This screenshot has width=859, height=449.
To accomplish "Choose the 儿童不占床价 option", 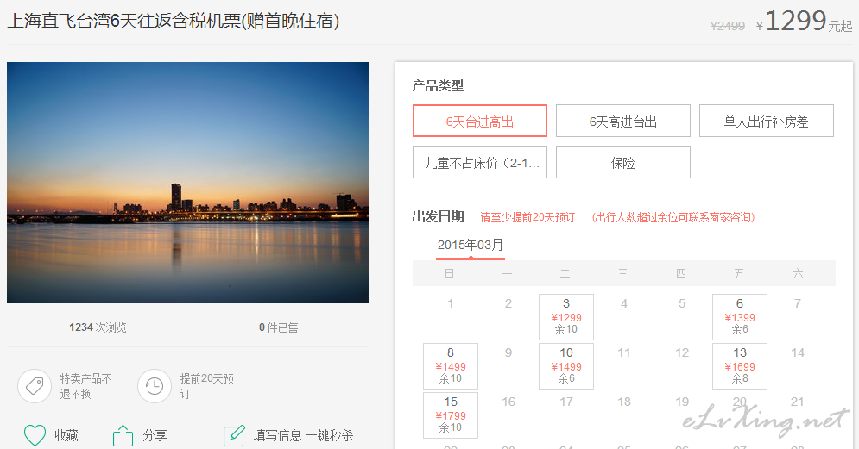I will click(480, 162).
